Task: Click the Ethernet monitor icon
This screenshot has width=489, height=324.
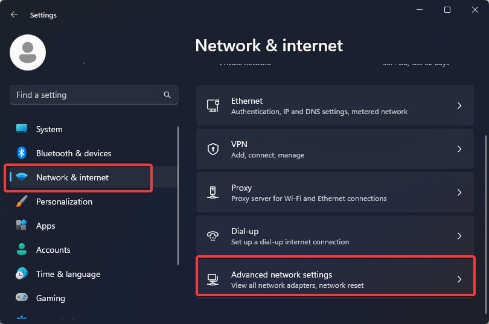Action: tap(213, 106)
